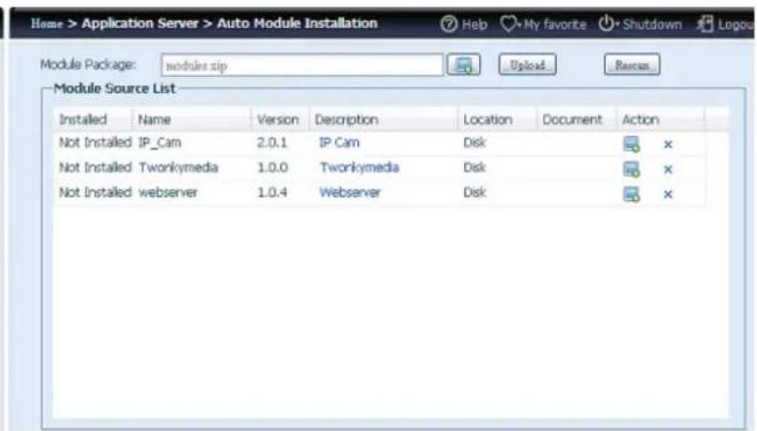Delete the Twonkymedia module
Image resolution: width=757 pixels, height=431 pixels.
click(668, 169)
